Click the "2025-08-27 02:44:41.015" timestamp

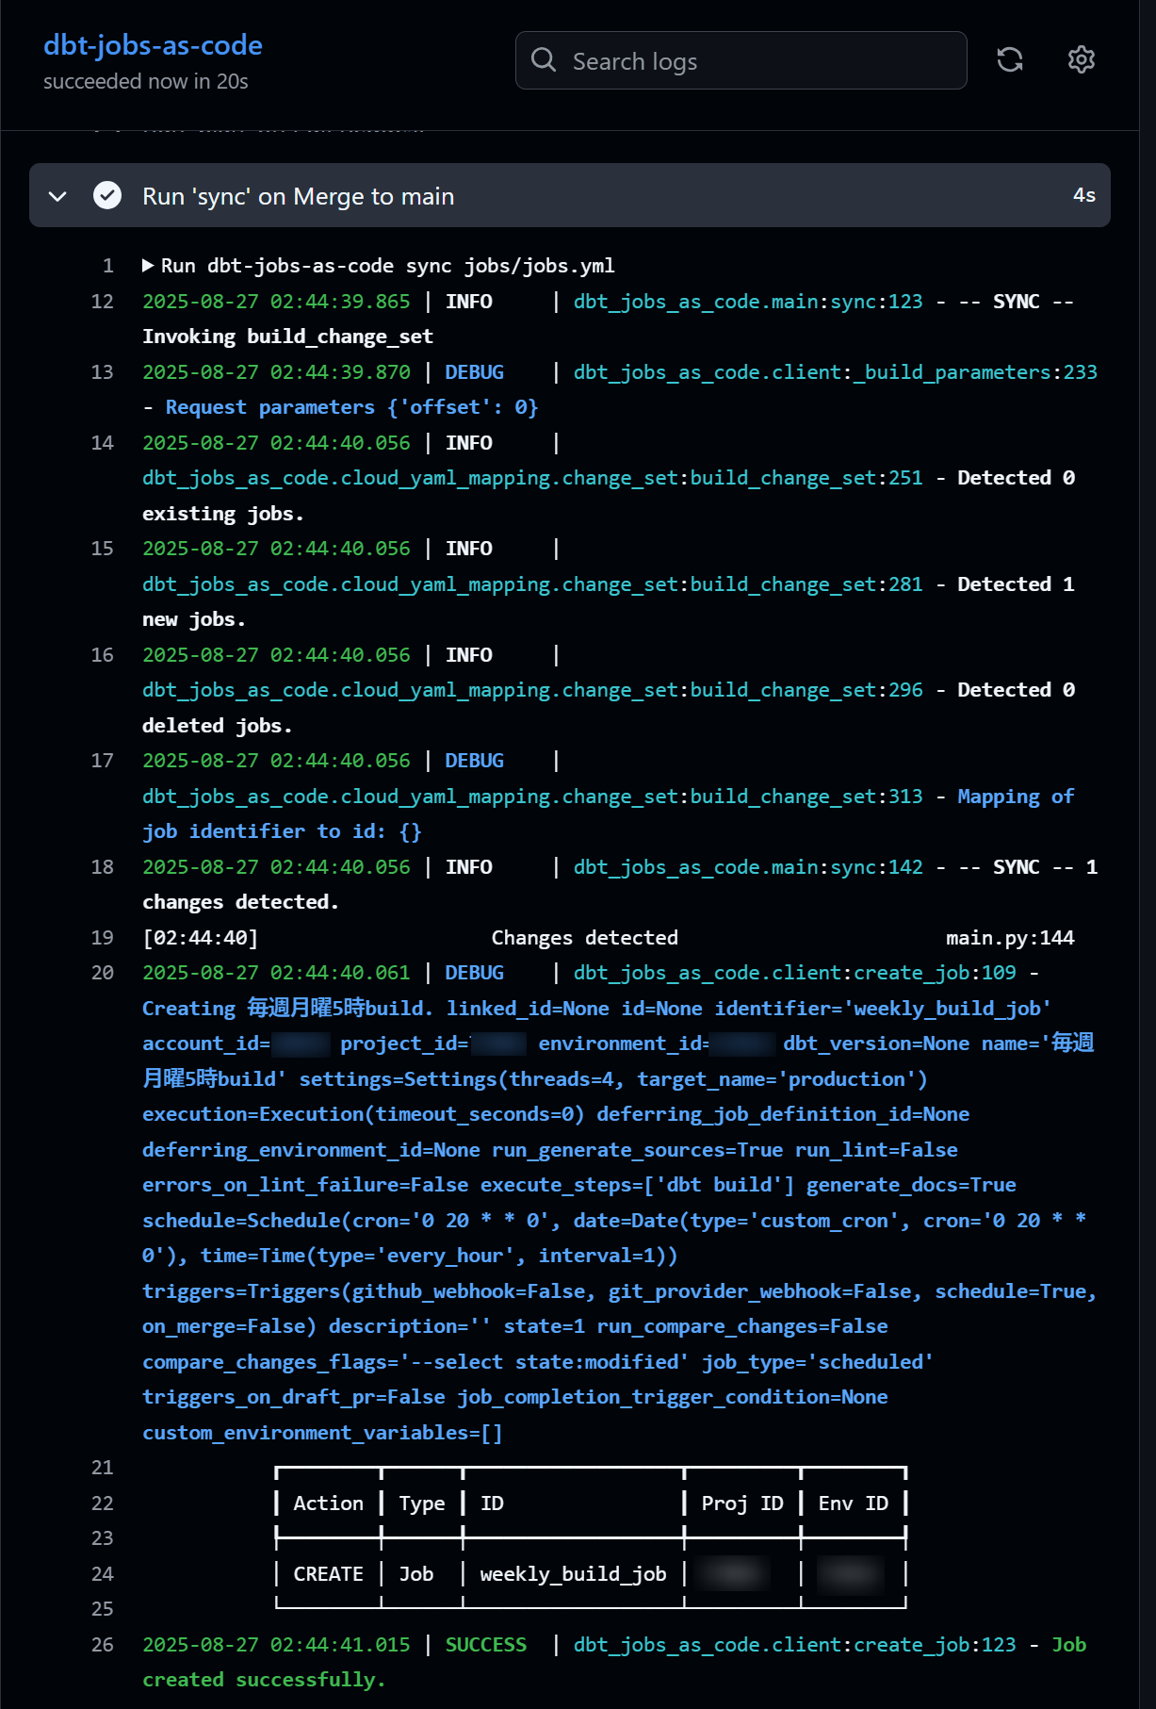pyautogui.click(x=276, y=1645)
